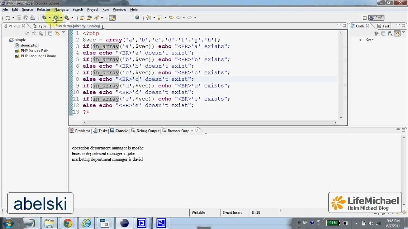Viewport: 408px width, 229px height.
Task: Click the External Tools run icon
Action: pyautogui.click(x=67, y=18)
